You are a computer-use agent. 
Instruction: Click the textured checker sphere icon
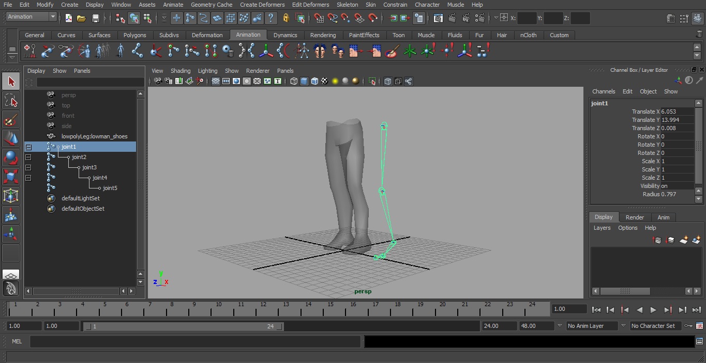pyautogui.click(x=325, y=81)
